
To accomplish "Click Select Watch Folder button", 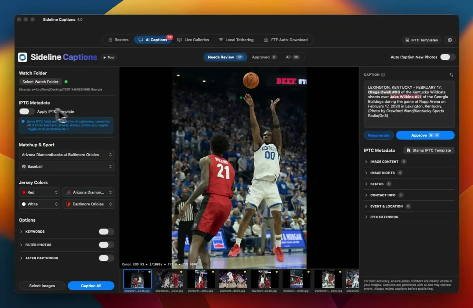I will (40, 82).
